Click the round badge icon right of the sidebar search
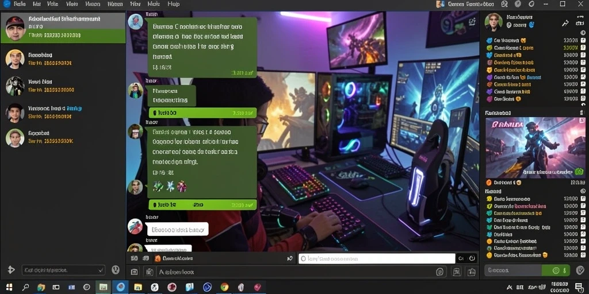Screen dimensions: 589x294 coord(116,270)
